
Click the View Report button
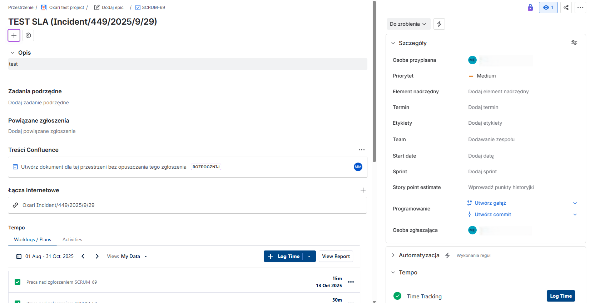click(x=336, y=256)
